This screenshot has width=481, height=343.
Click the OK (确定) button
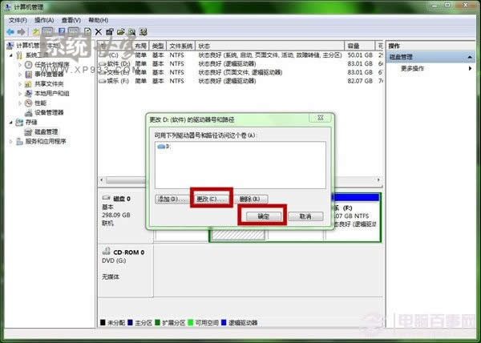pyautogui.click(x=264, y=216)
